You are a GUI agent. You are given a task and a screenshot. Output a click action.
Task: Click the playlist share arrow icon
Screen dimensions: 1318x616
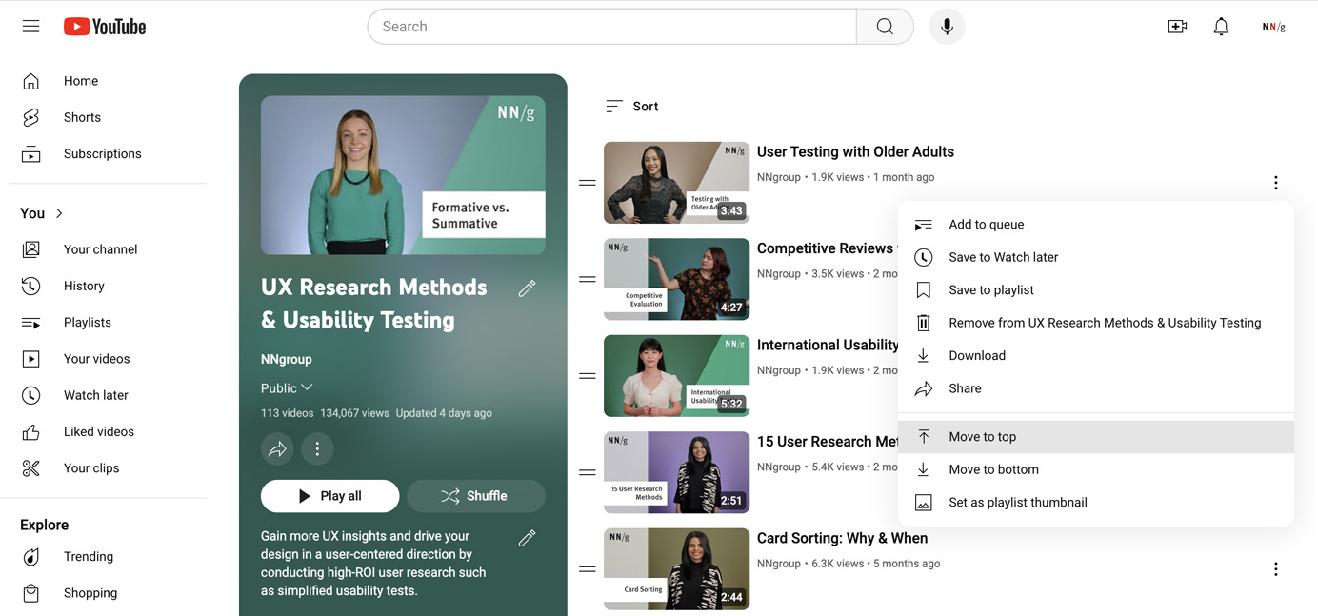[x=277, y=448]
